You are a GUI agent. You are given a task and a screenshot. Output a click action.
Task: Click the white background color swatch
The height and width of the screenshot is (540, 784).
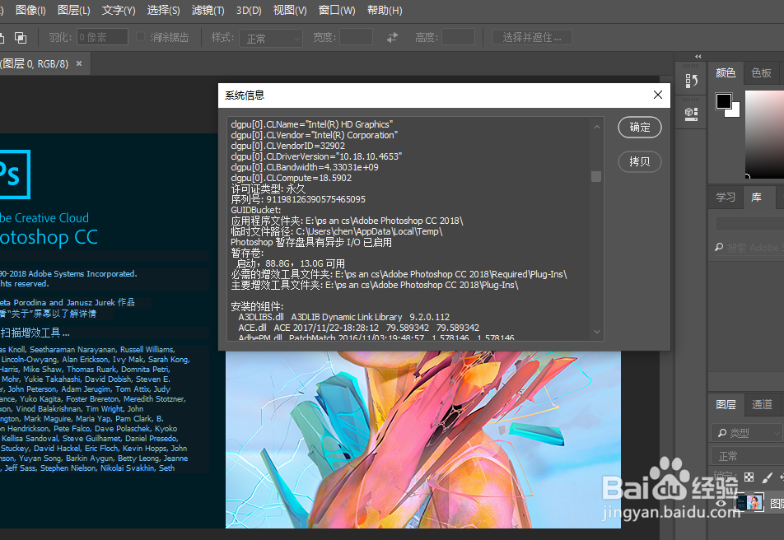tap(735, 111)
